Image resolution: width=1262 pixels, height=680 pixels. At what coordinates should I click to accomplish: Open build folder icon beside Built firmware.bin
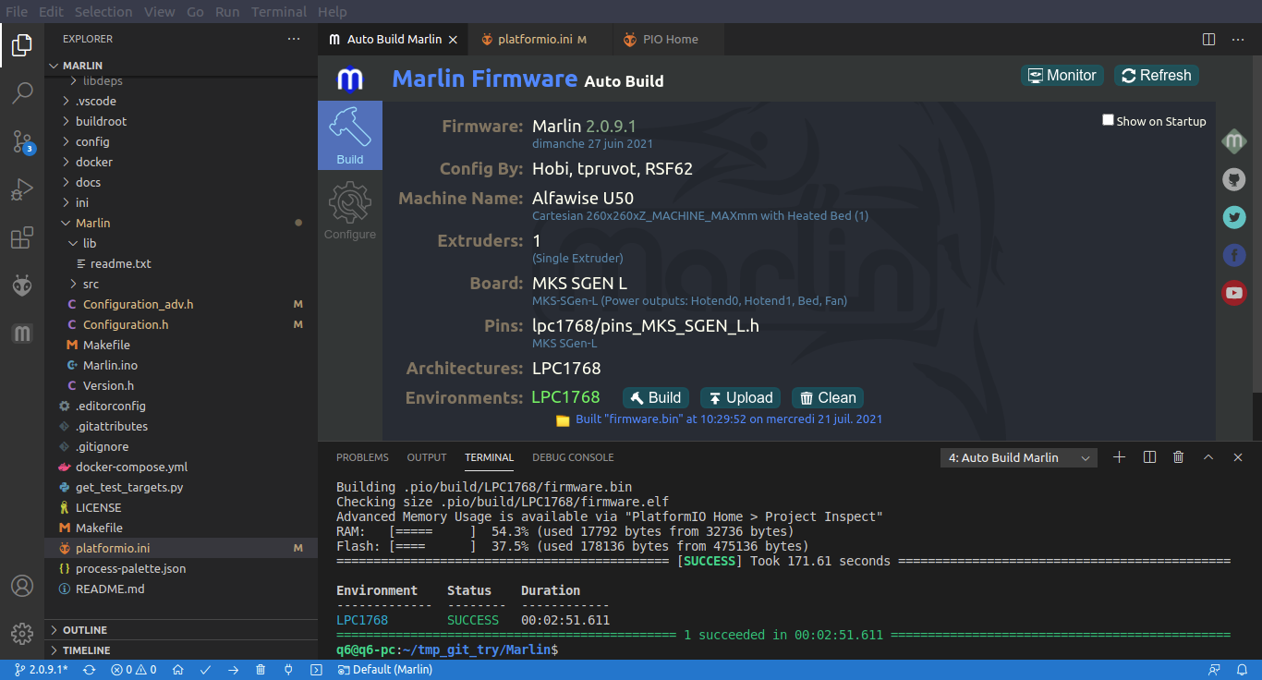[x=563, y=419]
